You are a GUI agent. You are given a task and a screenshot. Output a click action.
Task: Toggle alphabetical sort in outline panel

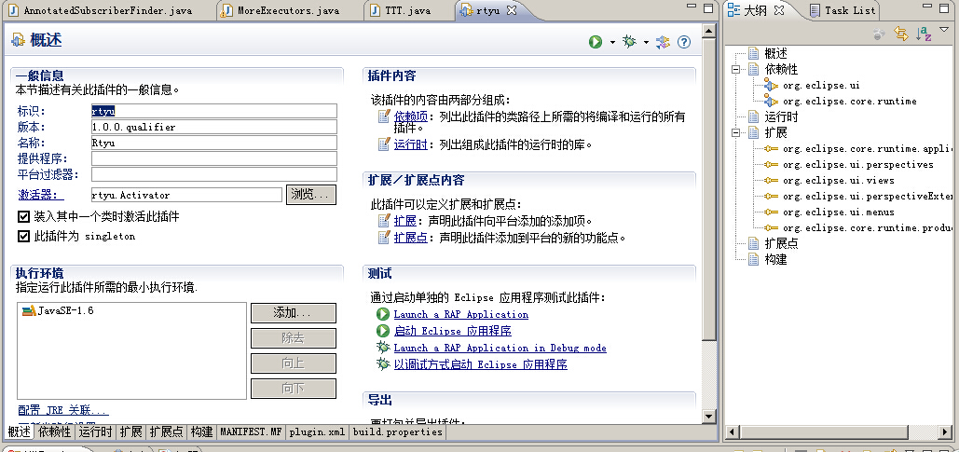pyautogui.click(x=924, y=34)
